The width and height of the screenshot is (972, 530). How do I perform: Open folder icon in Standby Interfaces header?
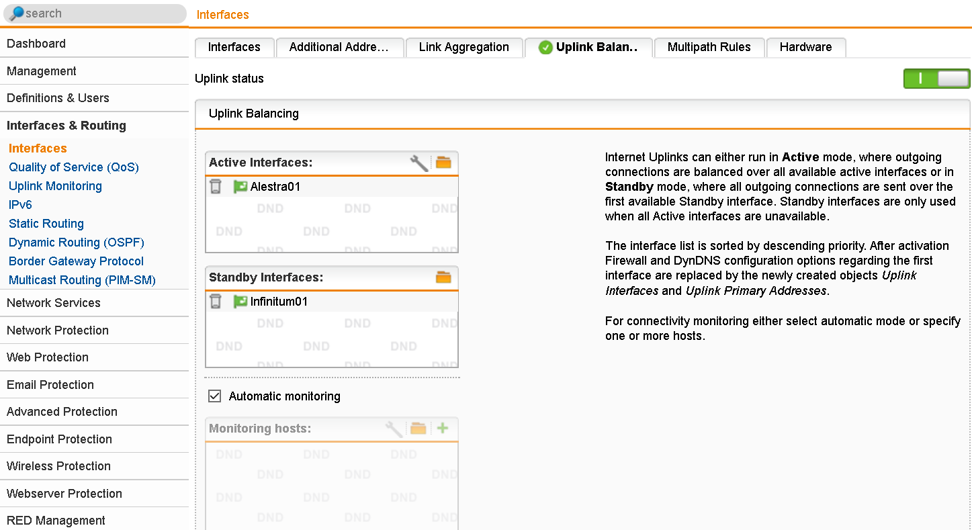tap(443, 277)
